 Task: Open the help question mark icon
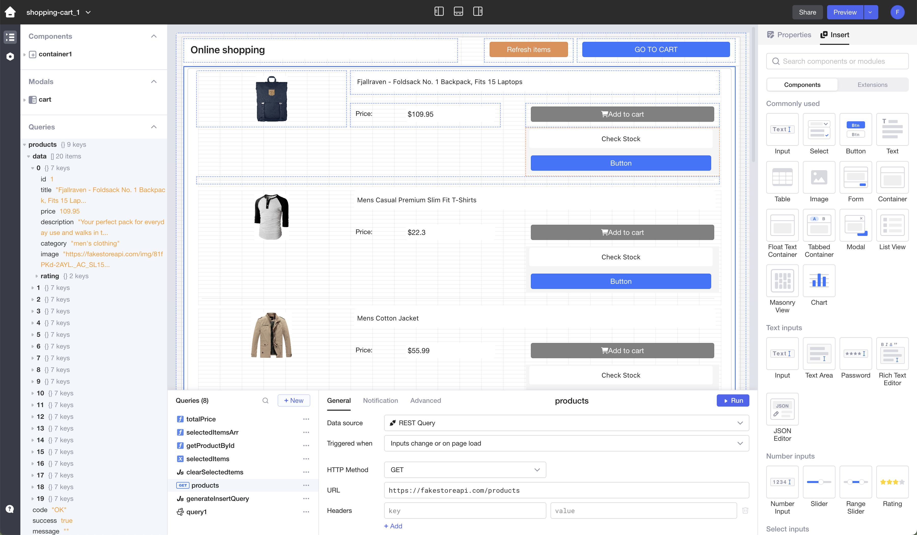point(10,509)
